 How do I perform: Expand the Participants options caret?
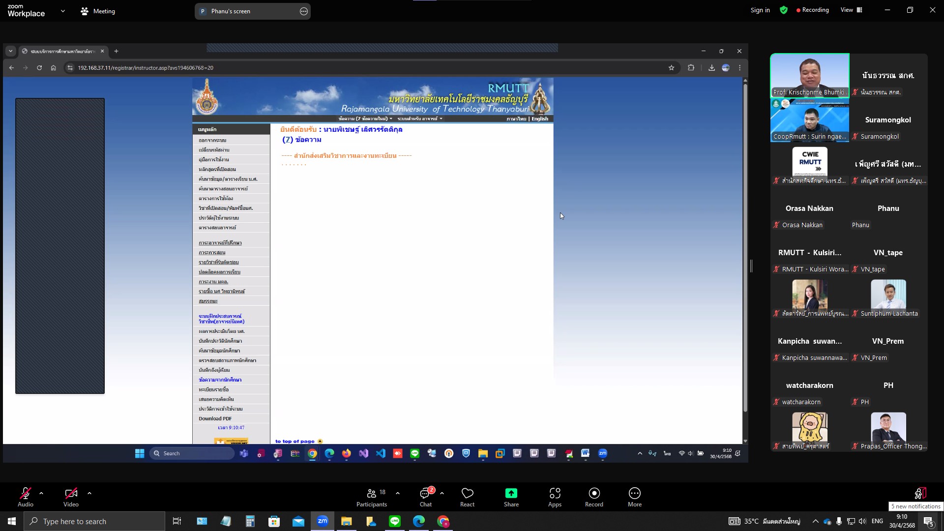(x=398, y=493)
